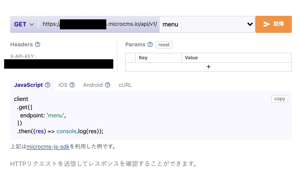Open the Headers help icon
This screenshot has width=300, height=186.
tap(37, 44)
